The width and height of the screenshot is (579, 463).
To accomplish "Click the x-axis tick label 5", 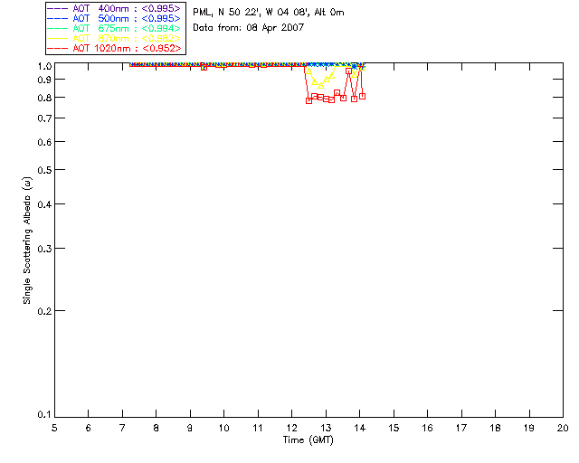I will click(54, 428).
